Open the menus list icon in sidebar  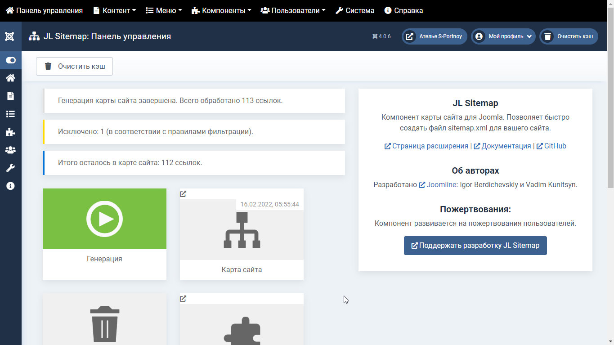point(10,114)
